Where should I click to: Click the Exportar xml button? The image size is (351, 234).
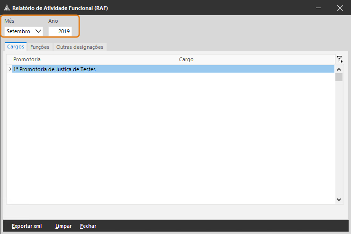pos(27,226)
